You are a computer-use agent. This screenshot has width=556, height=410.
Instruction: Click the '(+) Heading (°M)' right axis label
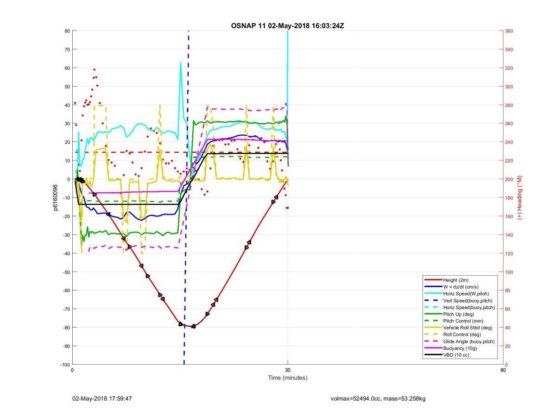520,197
